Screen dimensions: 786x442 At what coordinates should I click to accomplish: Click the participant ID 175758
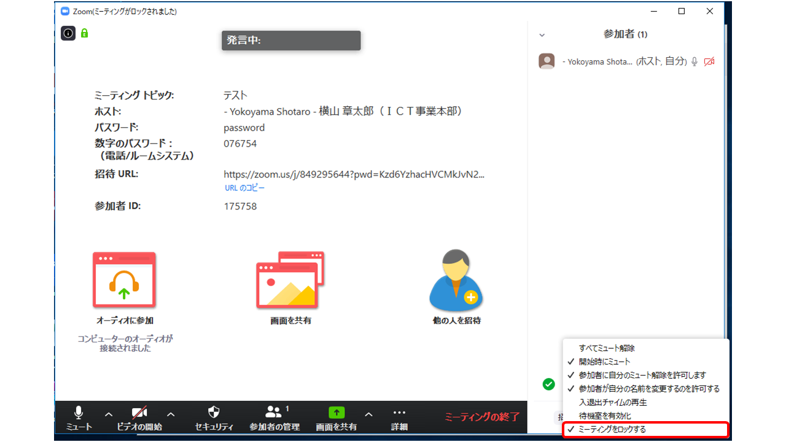point(240,206)
